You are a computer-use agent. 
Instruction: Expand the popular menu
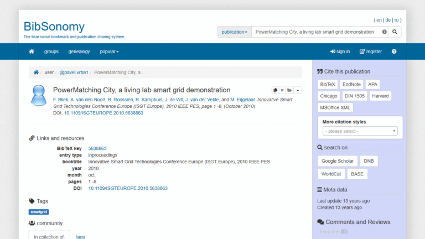tap(109, 51)
